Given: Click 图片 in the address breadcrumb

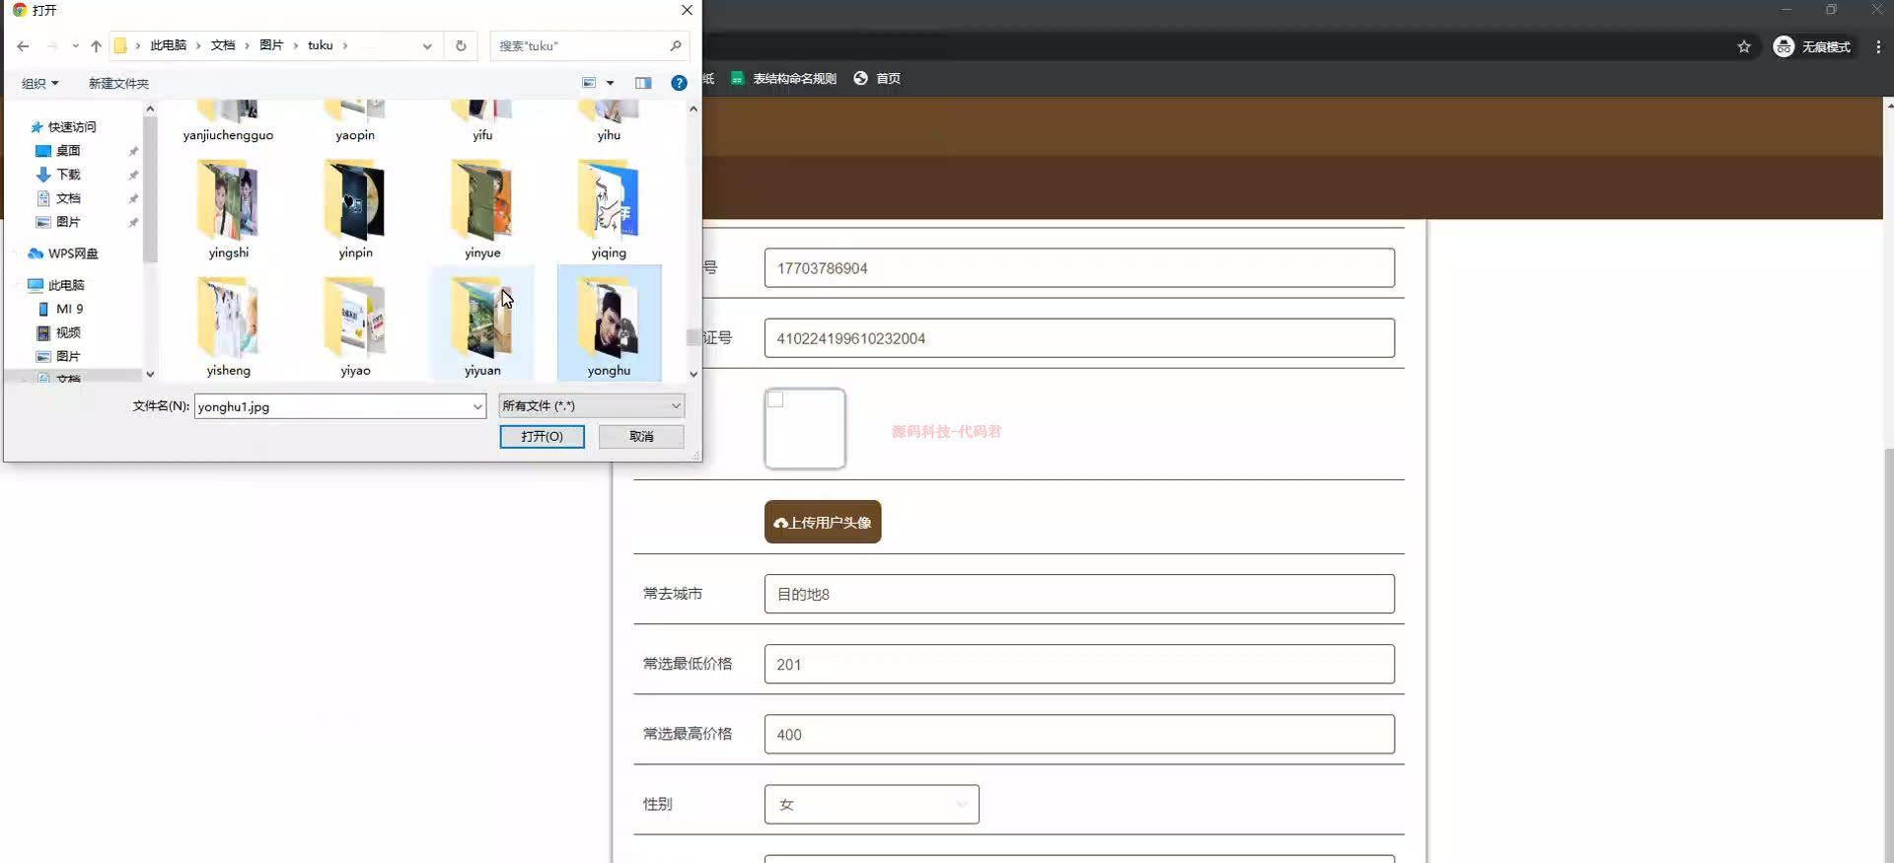Looking at the screenshot, I should [x=271, y=45].
